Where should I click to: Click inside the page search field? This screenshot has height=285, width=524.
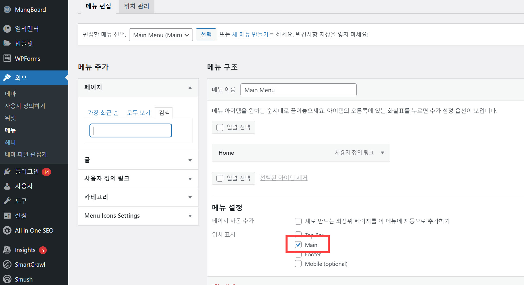coord(130,130)
